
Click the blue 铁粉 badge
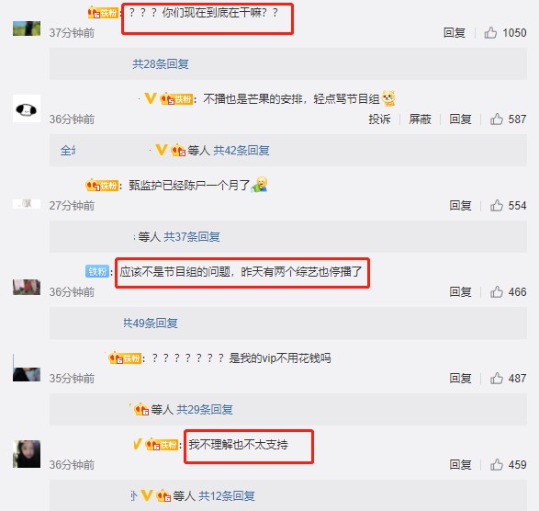pyautogui.click(x=97, y=271)
